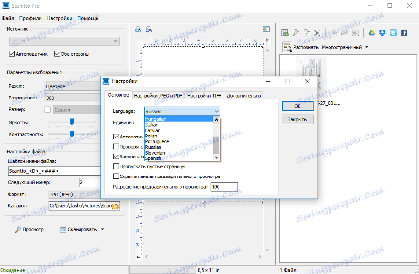Image resolution: width=419 pixels, height=274 pixels.
Task: Click the Распознать text button
Action: pyautogui.click(x=306, y=47)
